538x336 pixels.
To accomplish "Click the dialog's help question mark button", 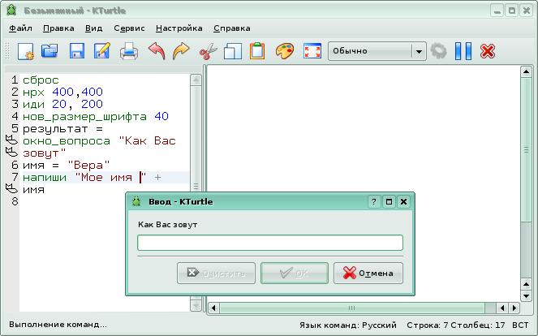I will point(374,202).
